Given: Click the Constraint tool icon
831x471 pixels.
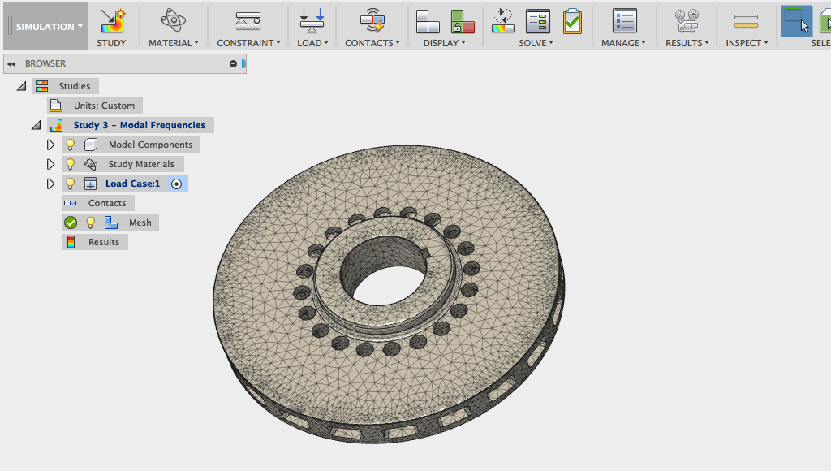Looking at the screenshot, I should (248, 21).
